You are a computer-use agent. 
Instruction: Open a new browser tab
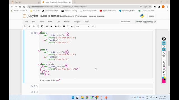(75, 2)
